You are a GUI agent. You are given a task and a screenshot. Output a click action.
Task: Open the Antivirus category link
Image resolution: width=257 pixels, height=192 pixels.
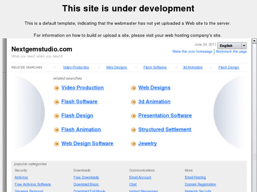pyautogui.click(x=21, y=177)
